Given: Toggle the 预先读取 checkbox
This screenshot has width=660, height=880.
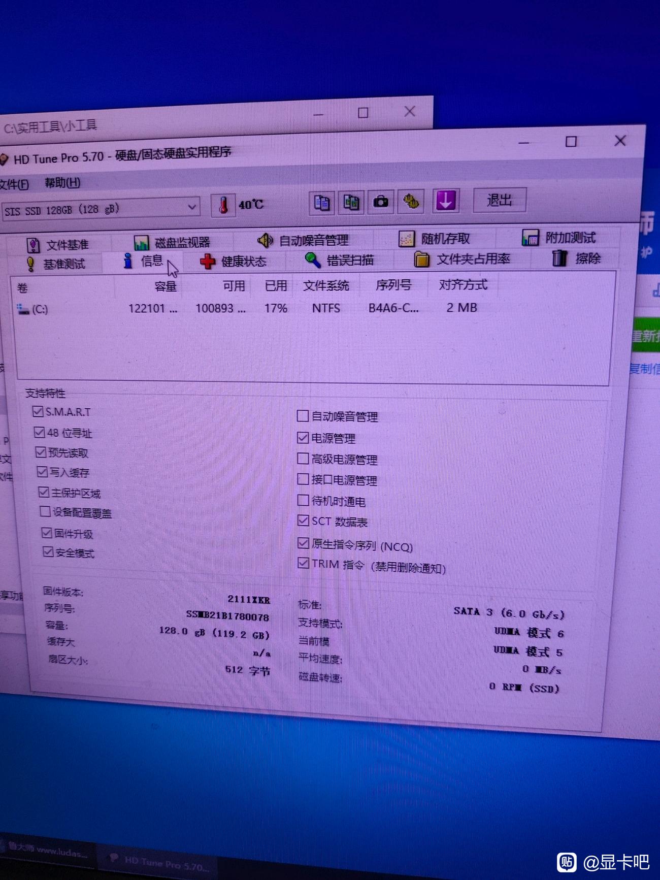Looking at the screenshot, I should coord(41,452).
